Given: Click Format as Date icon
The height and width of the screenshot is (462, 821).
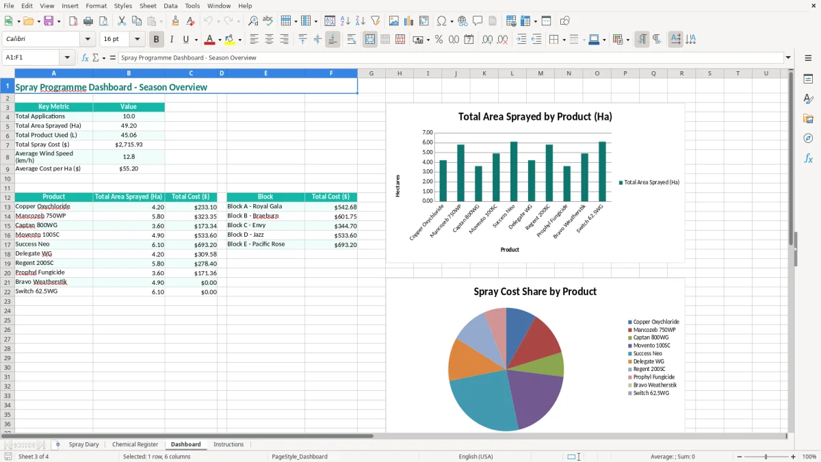Looking at the screenshot, I should coord(469,40).
